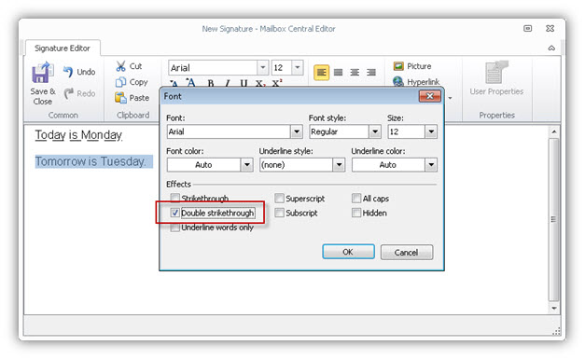Switch to the Signature Editor tab
Image resolution: width=585 pixels, height=359 pixels.
click(x=63, y=48)
